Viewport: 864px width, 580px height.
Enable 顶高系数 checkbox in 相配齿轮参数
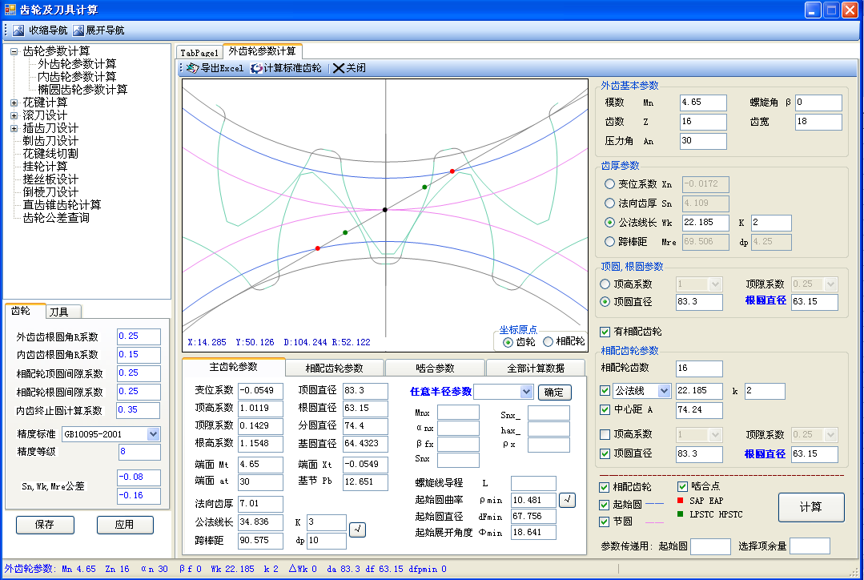click(605, 434)
